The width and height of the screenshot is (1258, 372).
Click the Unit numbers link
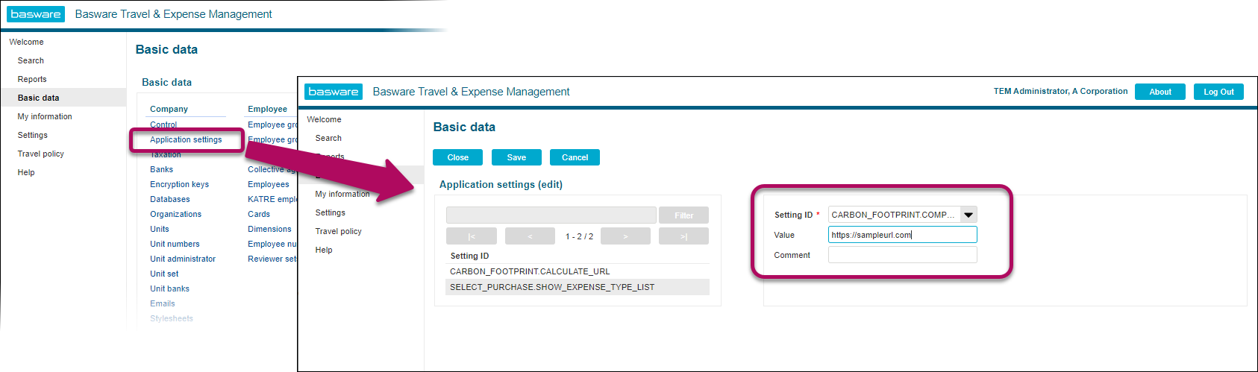point(175,244)
